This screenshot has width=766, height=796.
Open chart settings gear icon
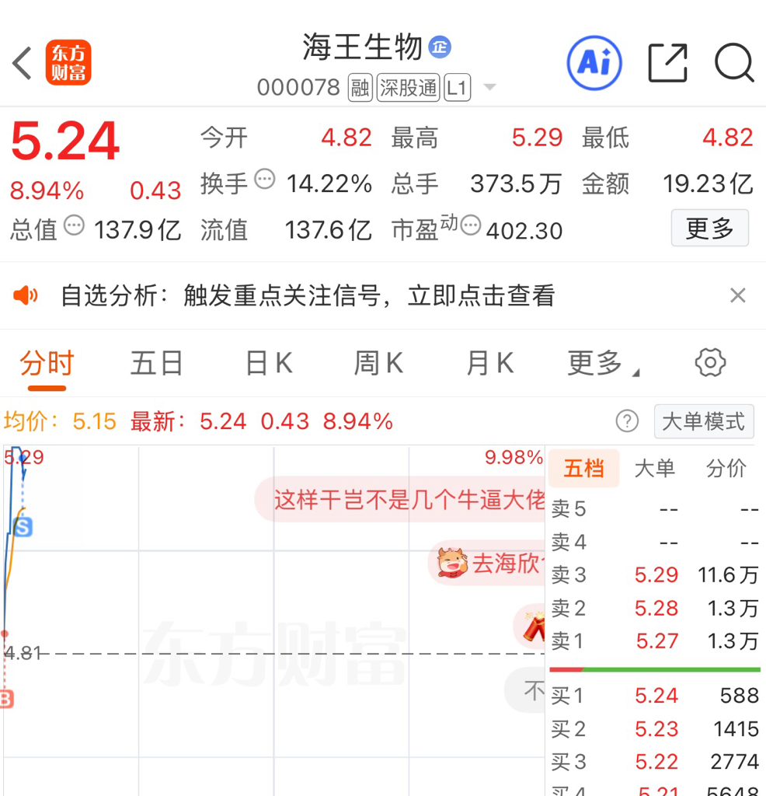click(710, 362)
